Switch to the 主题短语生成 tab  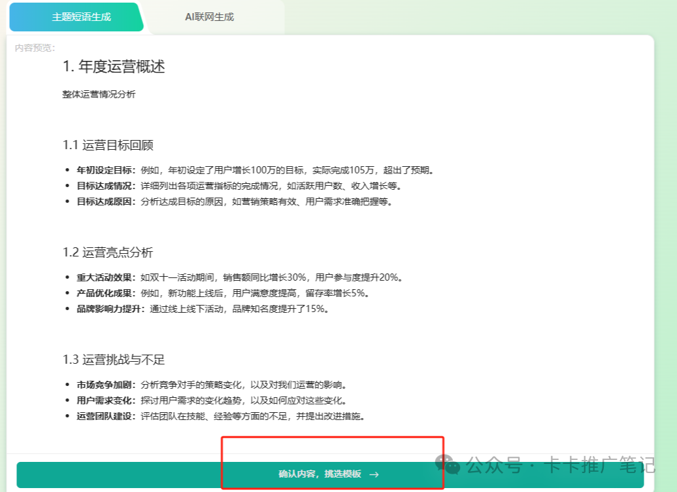[x=81, y=17]
